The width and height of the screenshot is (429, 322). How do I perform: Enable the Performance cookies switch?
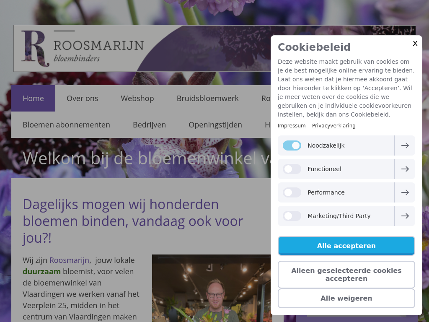[x=292, y=192]
